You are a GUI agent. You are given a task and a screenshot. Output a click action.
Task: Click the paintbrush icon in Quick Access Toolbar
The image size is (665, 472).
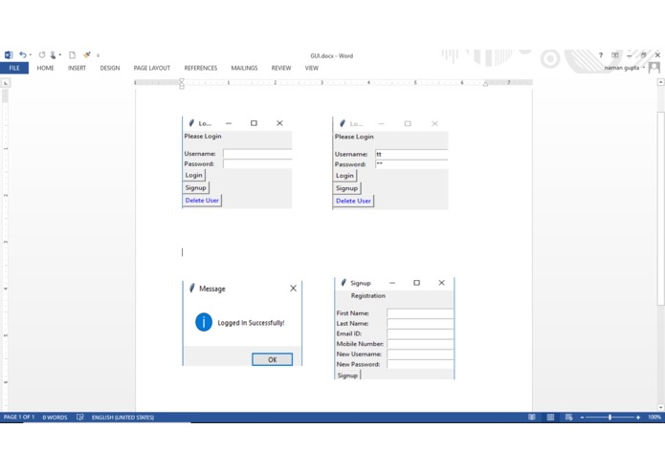point(87,55)
